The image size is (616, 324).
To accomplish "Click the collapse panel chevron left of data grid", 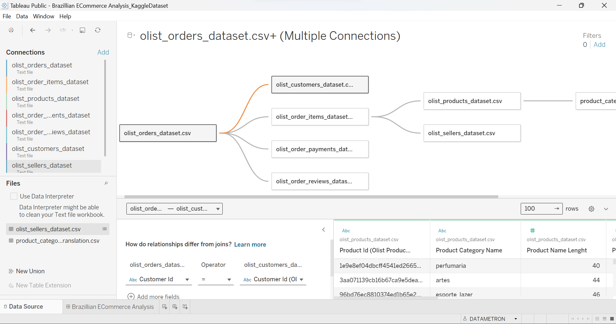I will click(x=323, y=229).
